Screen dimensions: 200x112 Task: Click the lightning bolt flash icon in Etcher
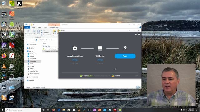pos(125,48)
